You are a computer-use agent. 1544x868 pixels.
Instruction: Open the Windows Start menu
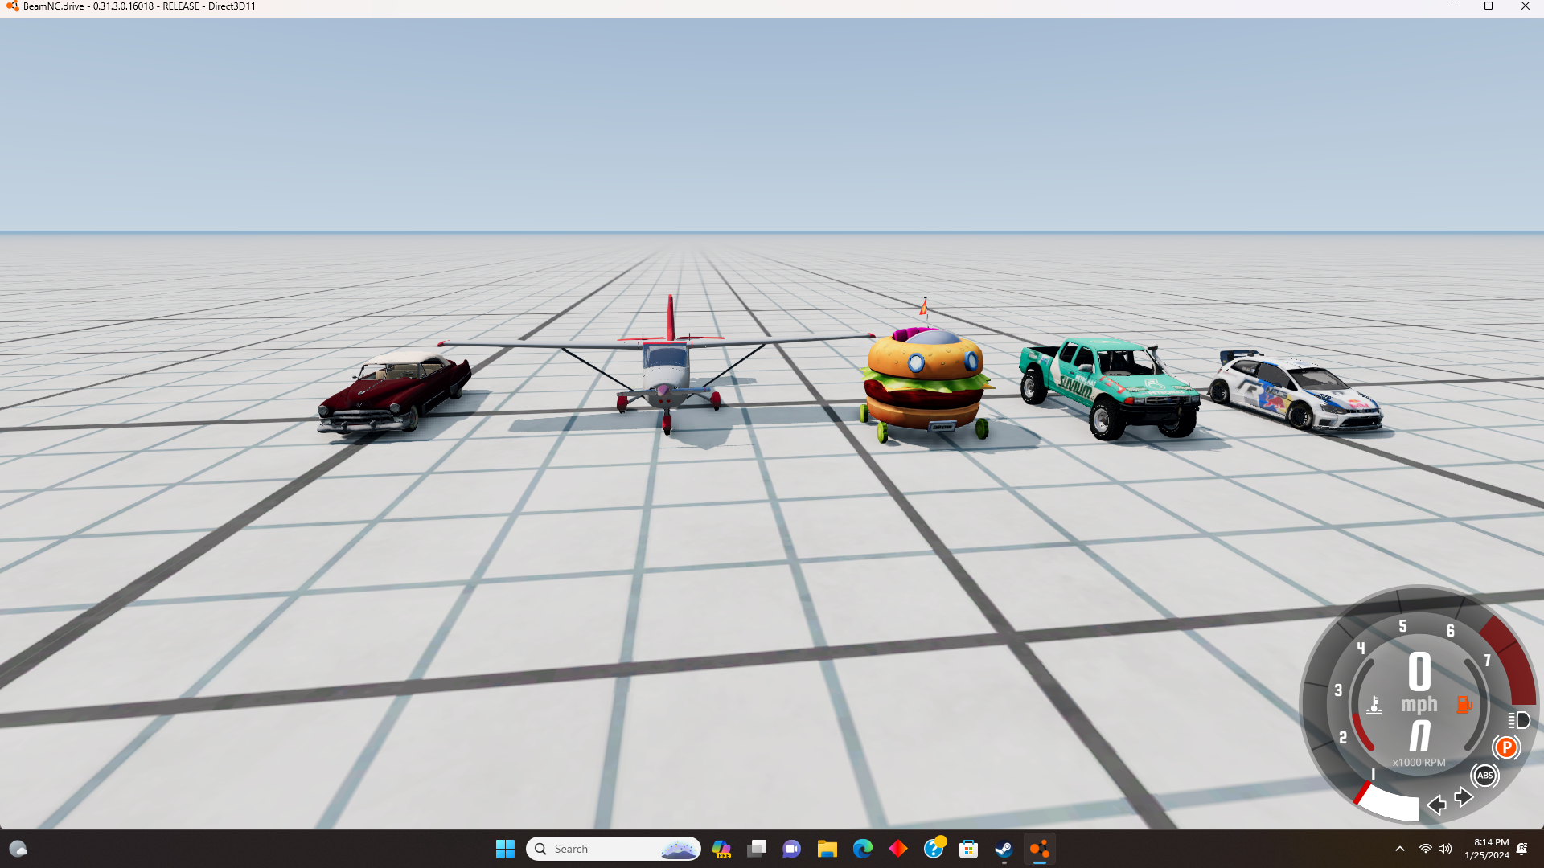coord(505,849)
